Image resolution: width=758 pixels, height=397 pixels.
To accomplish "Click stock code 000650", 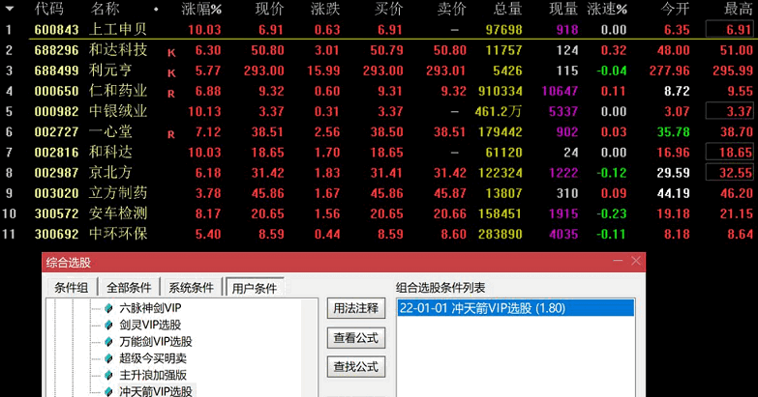I will coord(56,91).
